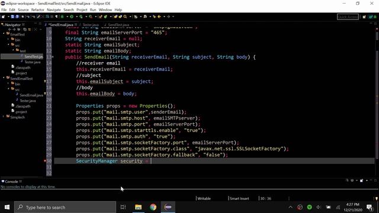Click the New Java Package icon

[101, 17]
